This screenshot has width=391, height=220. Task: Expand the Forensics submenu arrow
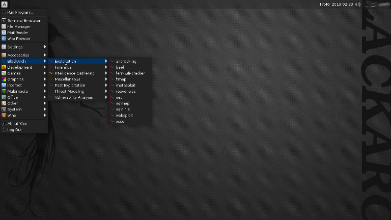[106, 67]
